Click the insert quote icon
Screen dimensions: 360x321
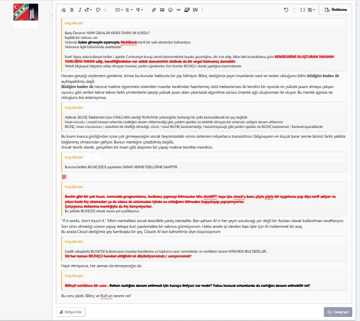[195, 10]
